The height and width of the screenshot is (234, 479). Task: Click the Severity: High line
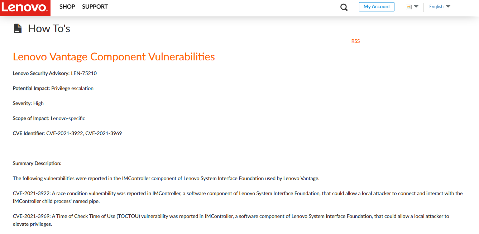click(x=28, y=103)
